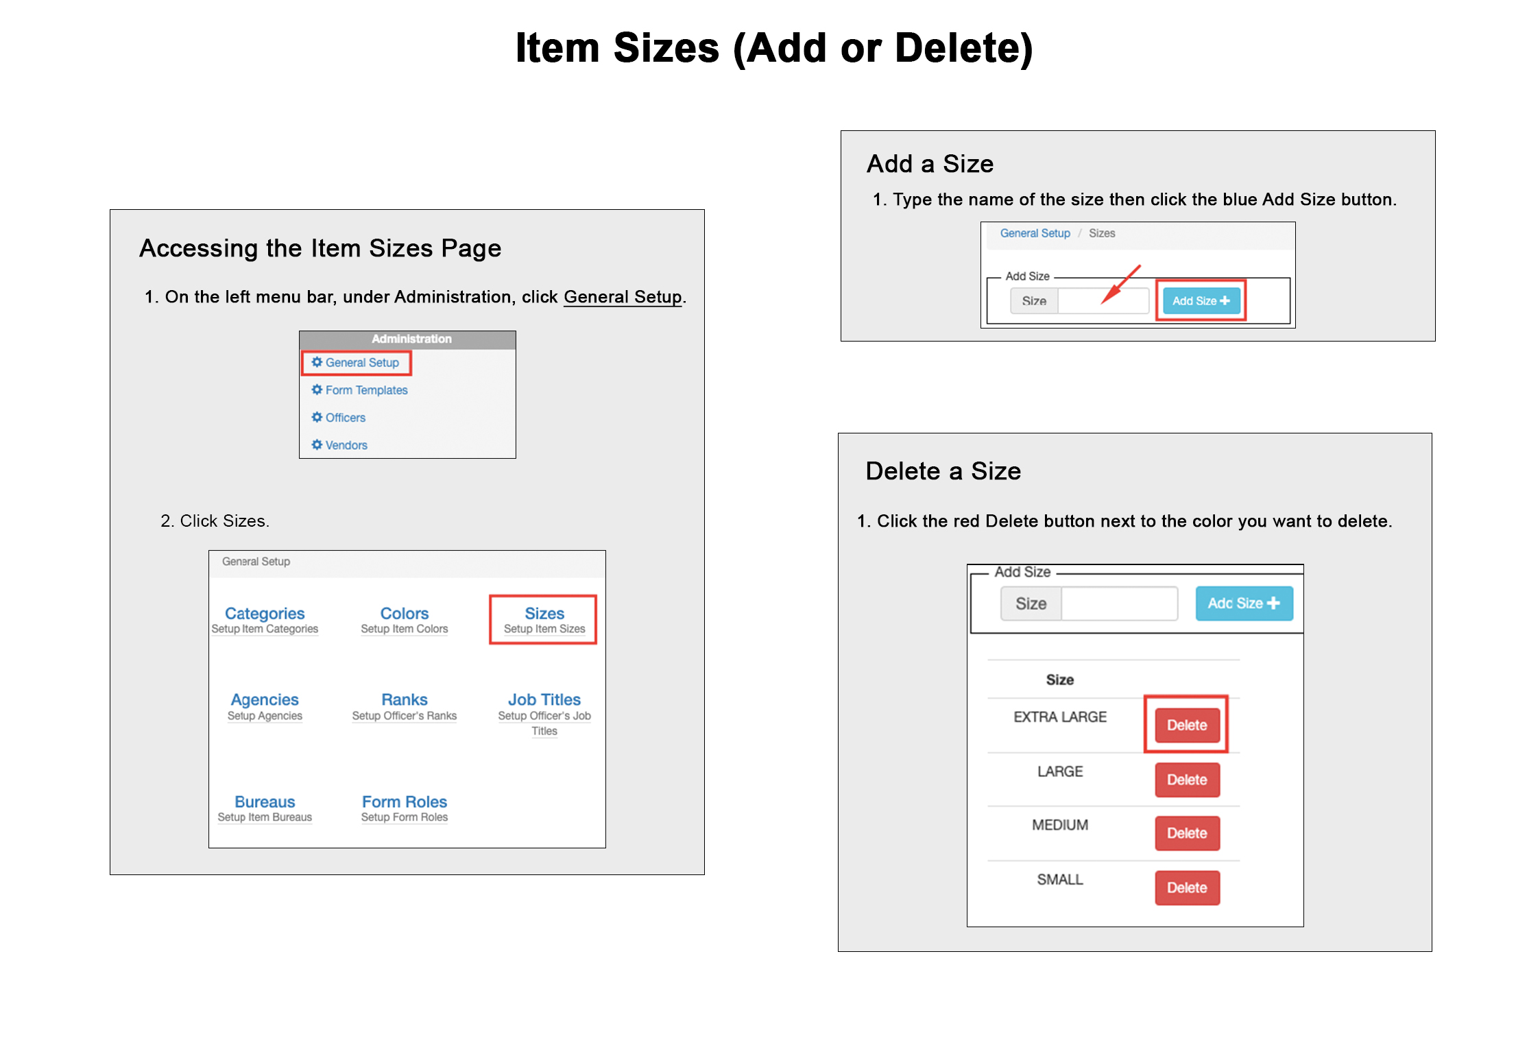Click the plus icon on the lower Add Size button
Screen dimensions: 1540x1050
click(1273, 603)
